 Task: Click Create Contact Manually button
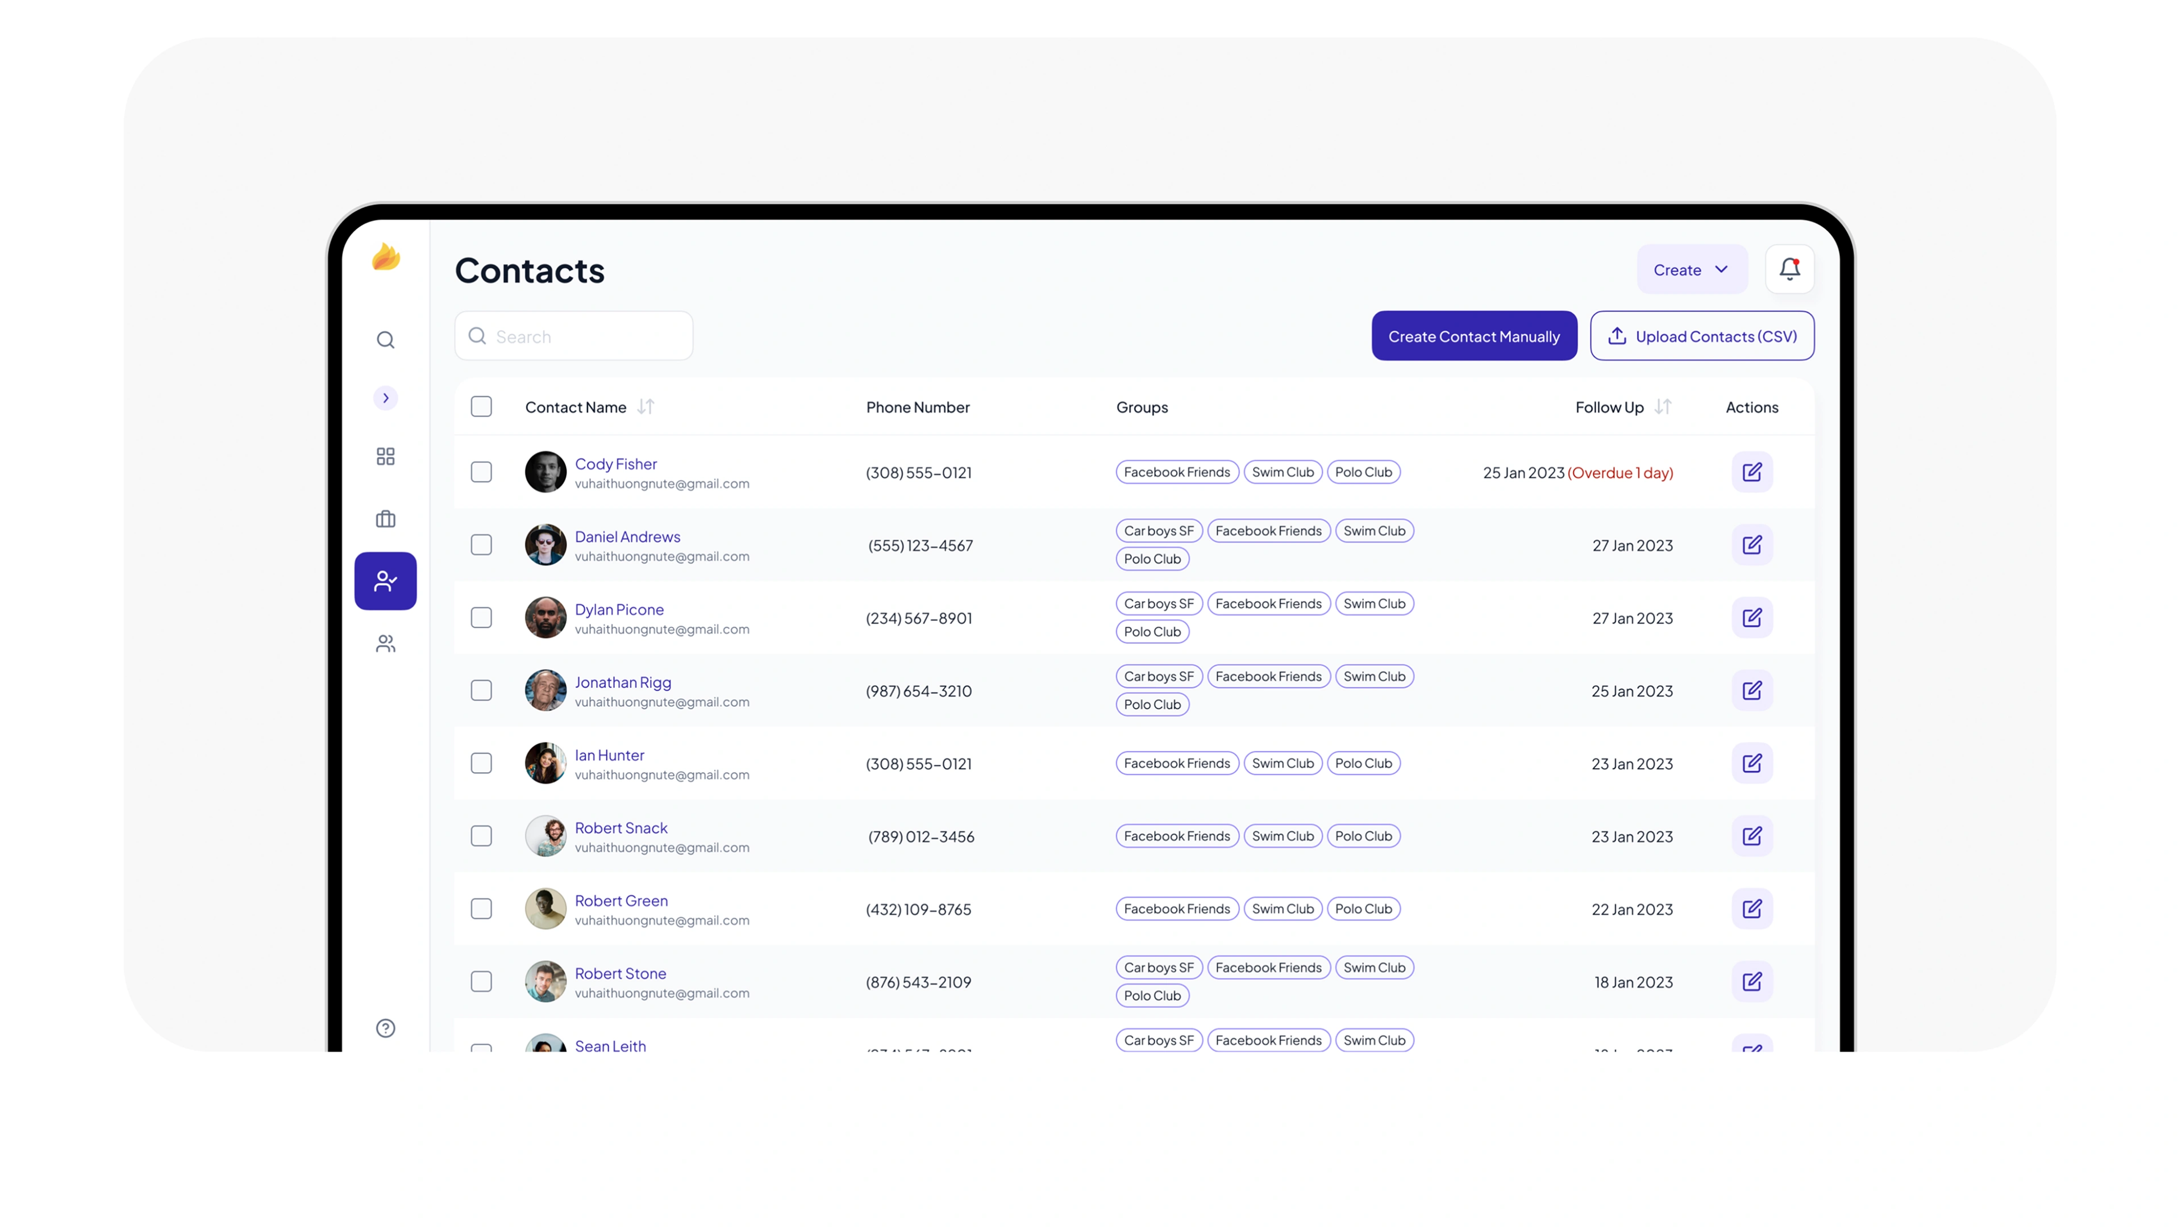tap(1474, 336)
